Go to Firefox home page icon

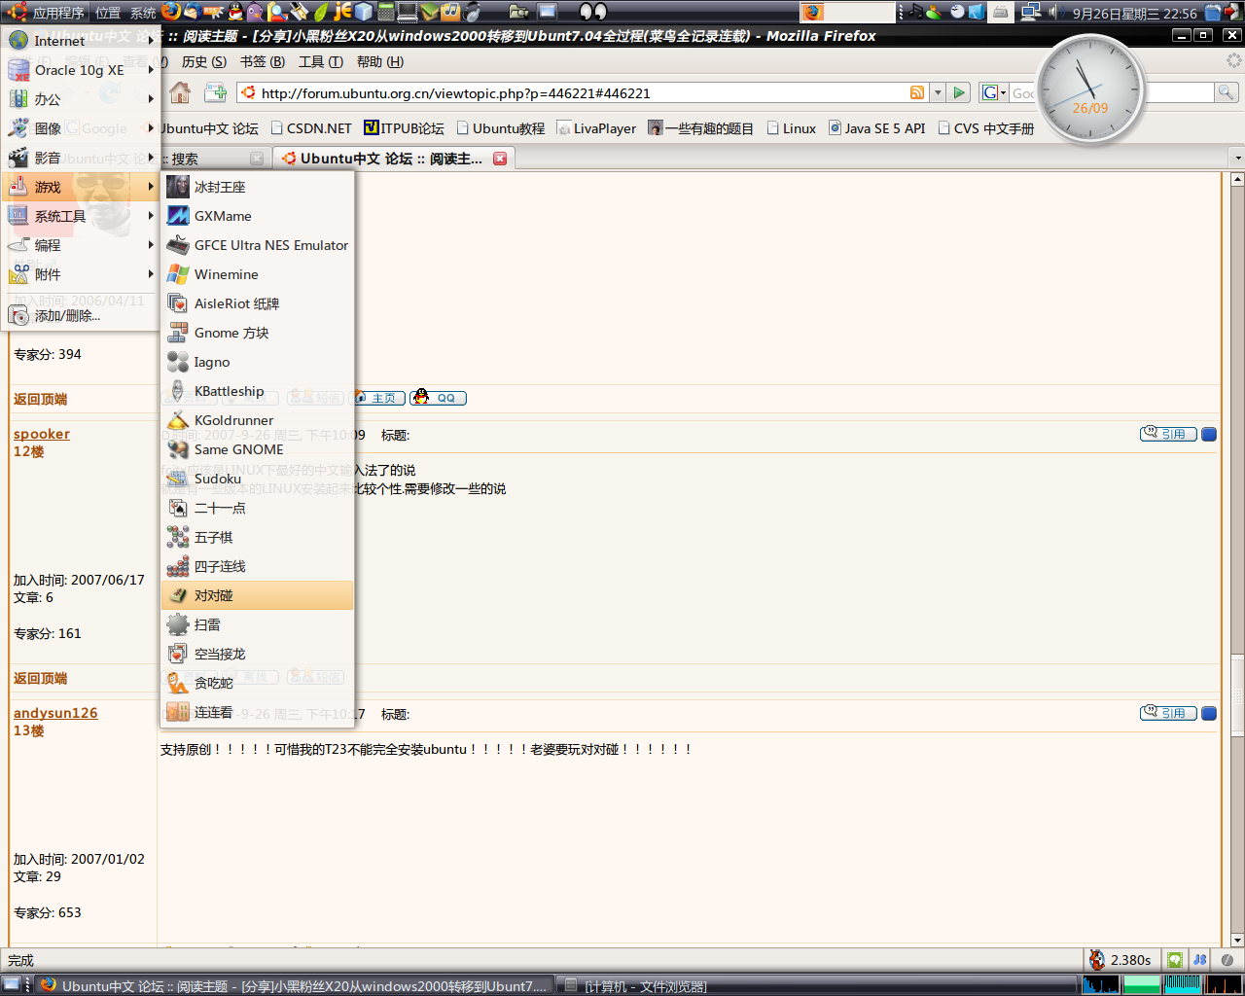(x=180, y=92)
